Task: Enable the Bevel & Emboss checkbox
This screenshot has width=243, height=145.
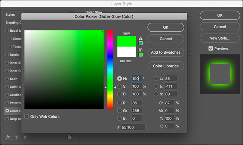Action: [x=7, y=31]
